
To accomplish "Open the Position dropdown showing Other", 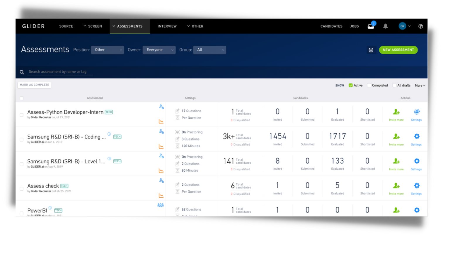I will (107, 50).
